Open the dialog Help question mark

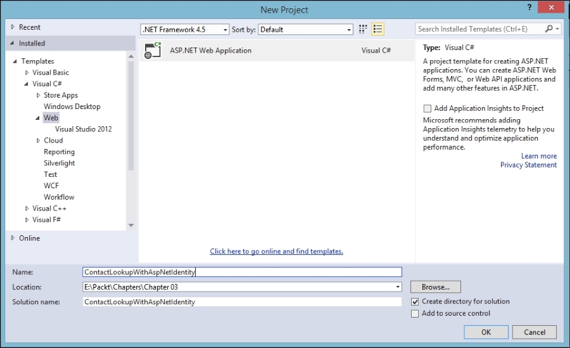(x=529, y=7)
